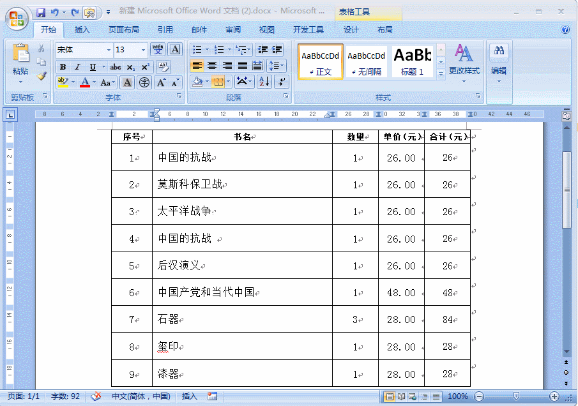The height and width of the screenshot is (406, 578).
Task: Toggle strikethrough formatting
Action: (116, 67)
